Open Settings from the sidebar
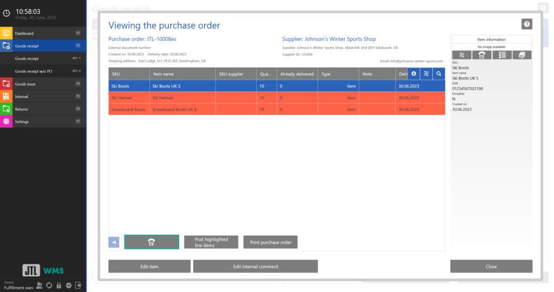554x292 pixels. 22,122
